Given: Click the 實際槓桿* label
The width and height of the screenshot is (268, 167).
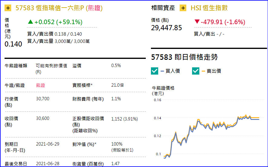Looking at the screenshot, I should pos(82,85).
